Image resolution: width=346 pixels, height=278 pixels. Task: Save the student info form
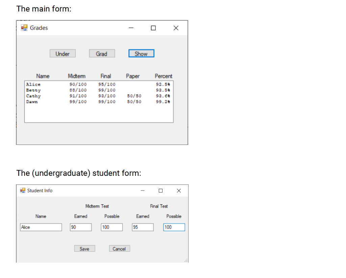[x=84, y=249]
